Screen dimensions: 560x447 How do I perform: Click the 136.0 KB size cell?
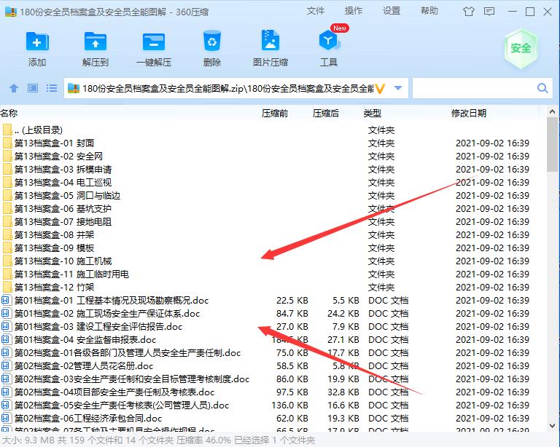[x=289, y=406]
